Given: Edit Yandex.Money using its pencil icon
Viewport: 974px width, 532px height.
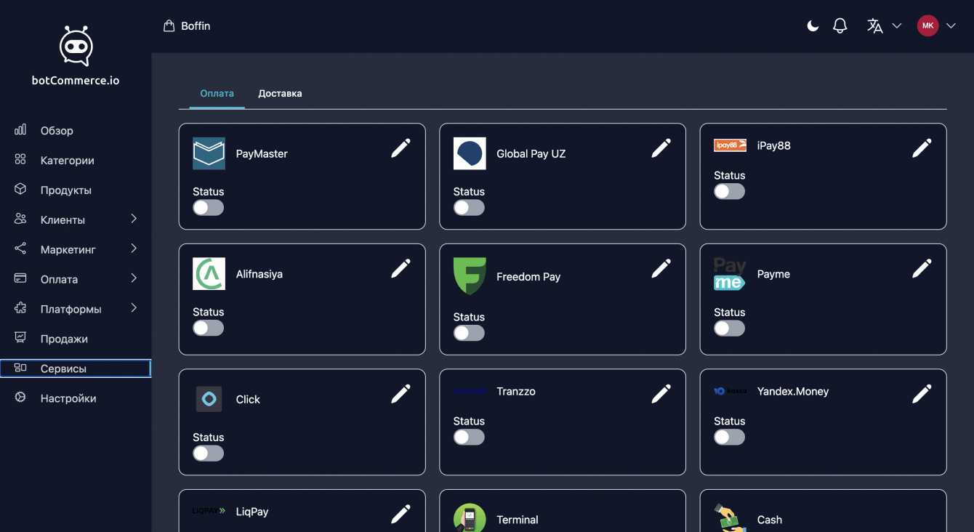Looking at the screenshot, I should click(x=922, y=394).
